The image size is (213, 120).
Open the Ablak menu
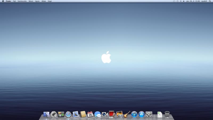pyautogui.click(x=44, y=1)
